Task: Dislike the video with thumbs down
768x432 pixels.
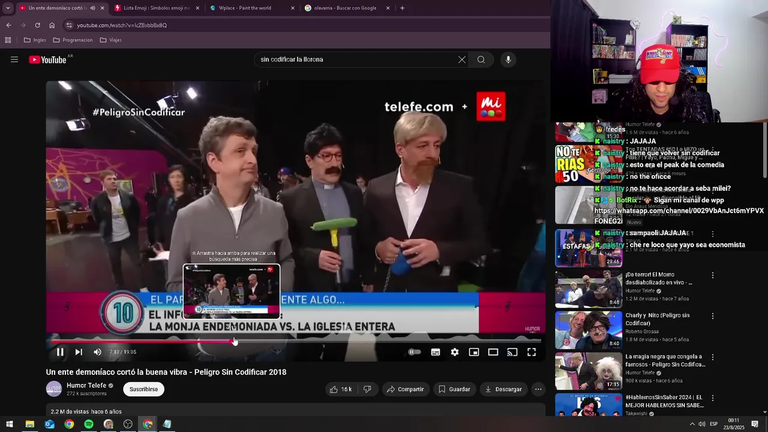Action: [367, 389]
